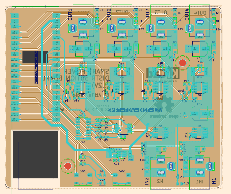Select the D9 LED reference label
The width and height of the screenshot is (231, 194).
click(x=179, y=13)
